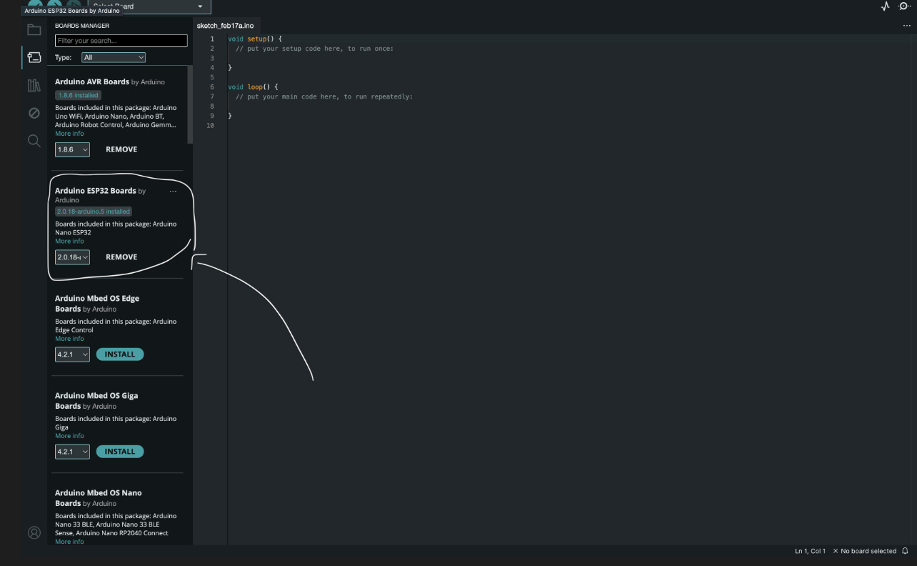This screenshot has width=917, height=566.
Task: Select the Boards Manager sidebar icon
Action: tap(34, 57)
